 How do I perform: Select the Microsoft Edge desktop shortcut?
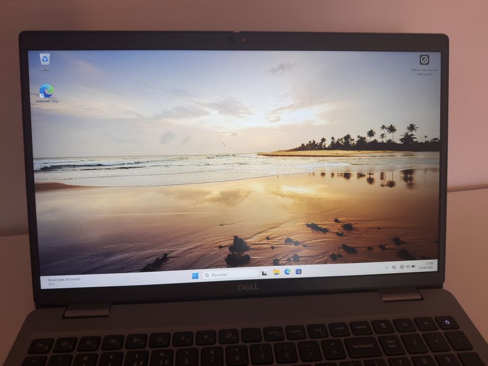[x=47, y=93]
